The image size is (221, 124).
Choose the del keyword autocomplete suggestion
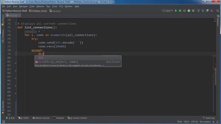coord(78,58)
